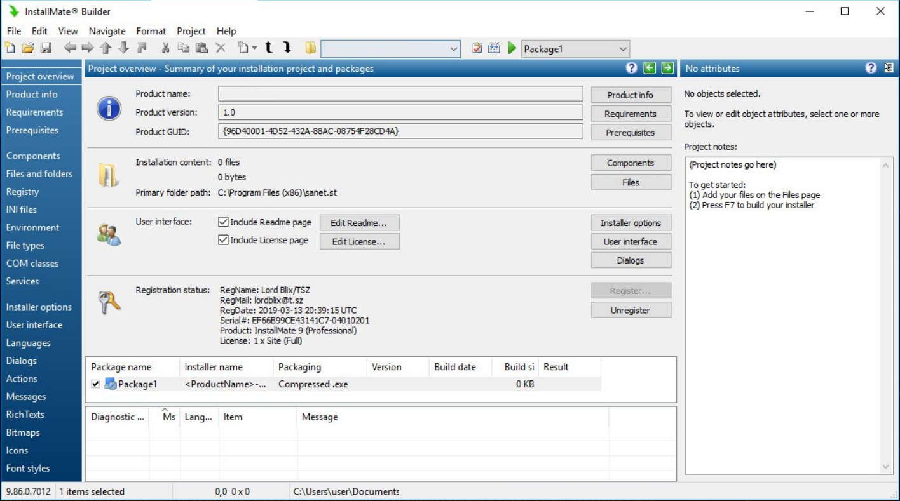Open Bitmaps page in sidebar
This screenshot has width=900, height=501.
click(x=23, y=432)
